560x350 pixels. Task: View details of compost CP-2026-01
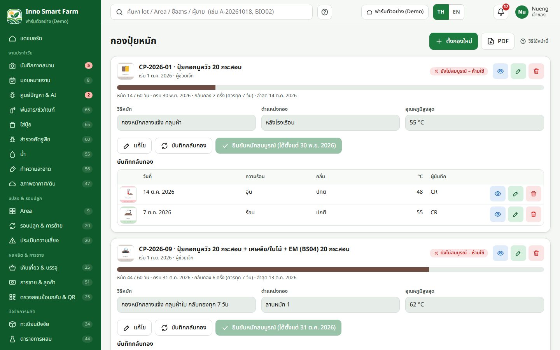(500, 71)
